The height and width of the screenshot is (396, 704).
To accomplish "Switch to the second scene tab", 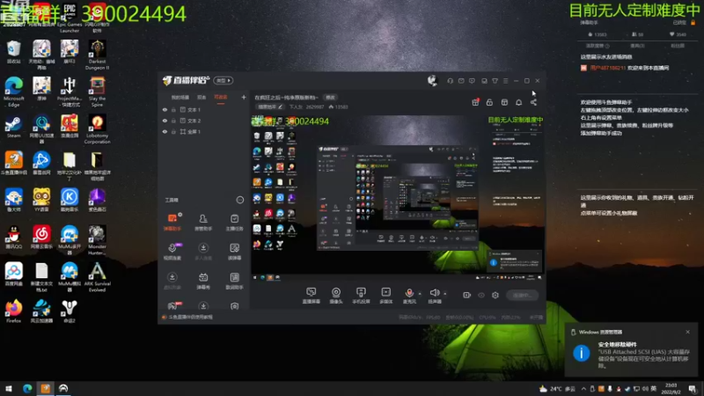I will 202,98.
